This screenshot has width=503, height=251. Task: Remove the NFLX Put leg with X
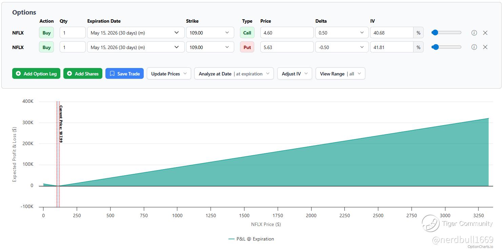click(485, 47)
